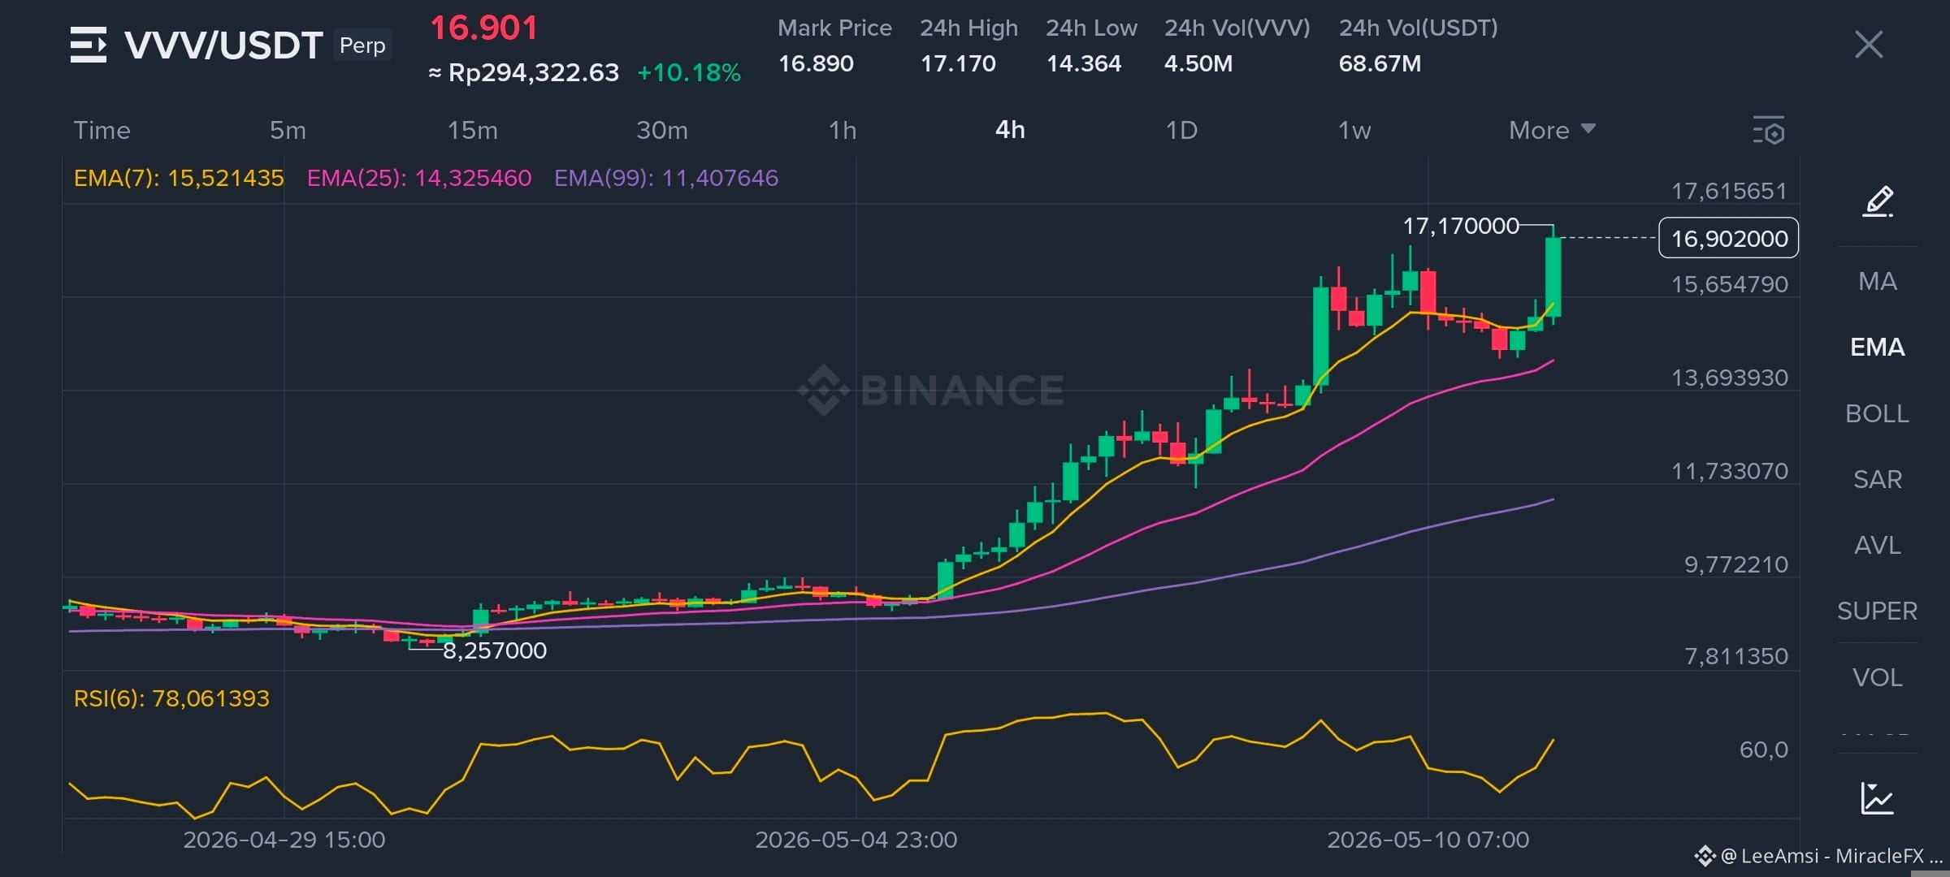Viewport: 1950px width, 877px height.
Task: Click the 2026-05-10 07:00 date label
Action: [x=1428, y=840]
